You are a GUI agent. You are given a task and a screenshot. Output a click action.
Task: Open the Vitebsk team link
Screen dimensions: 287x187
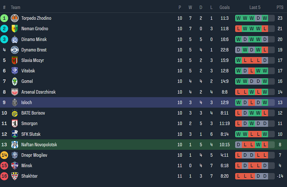click(28, 71)
